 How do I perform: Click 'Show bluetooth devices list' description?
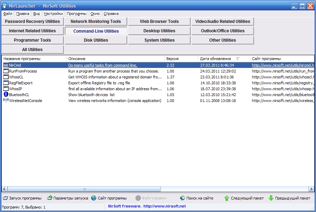point(91,94)
